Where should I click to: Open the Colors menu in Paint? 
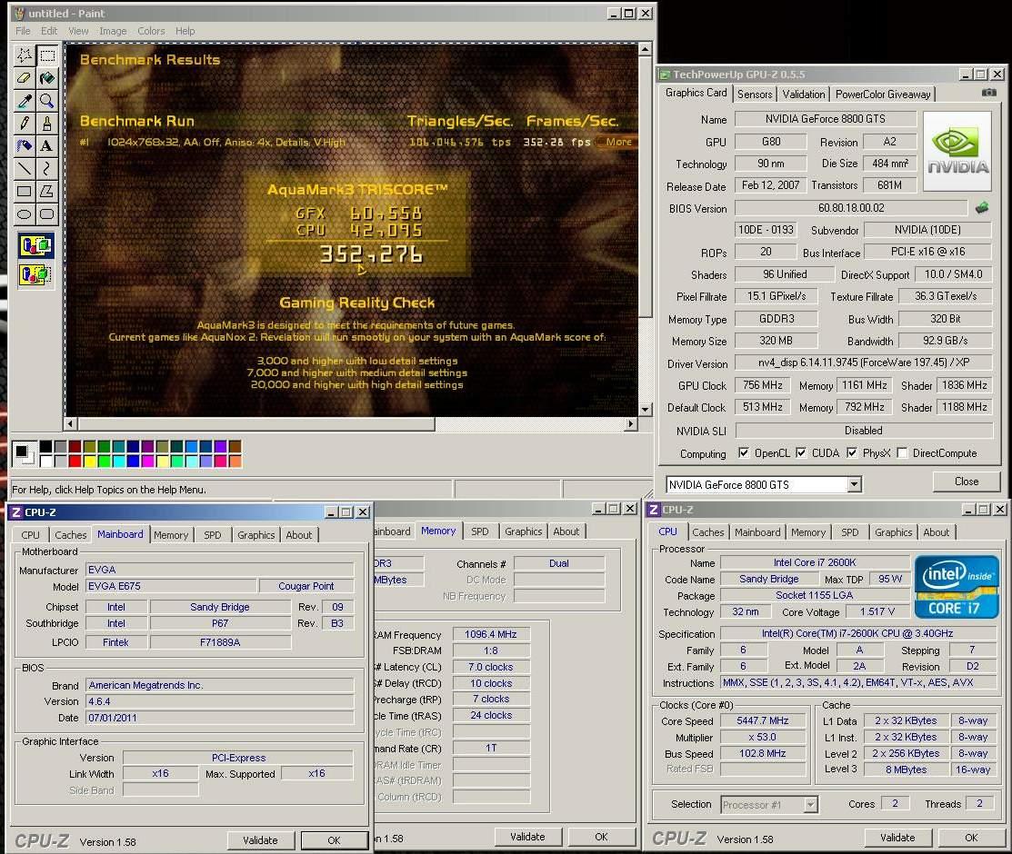click(x=151, y=31)
